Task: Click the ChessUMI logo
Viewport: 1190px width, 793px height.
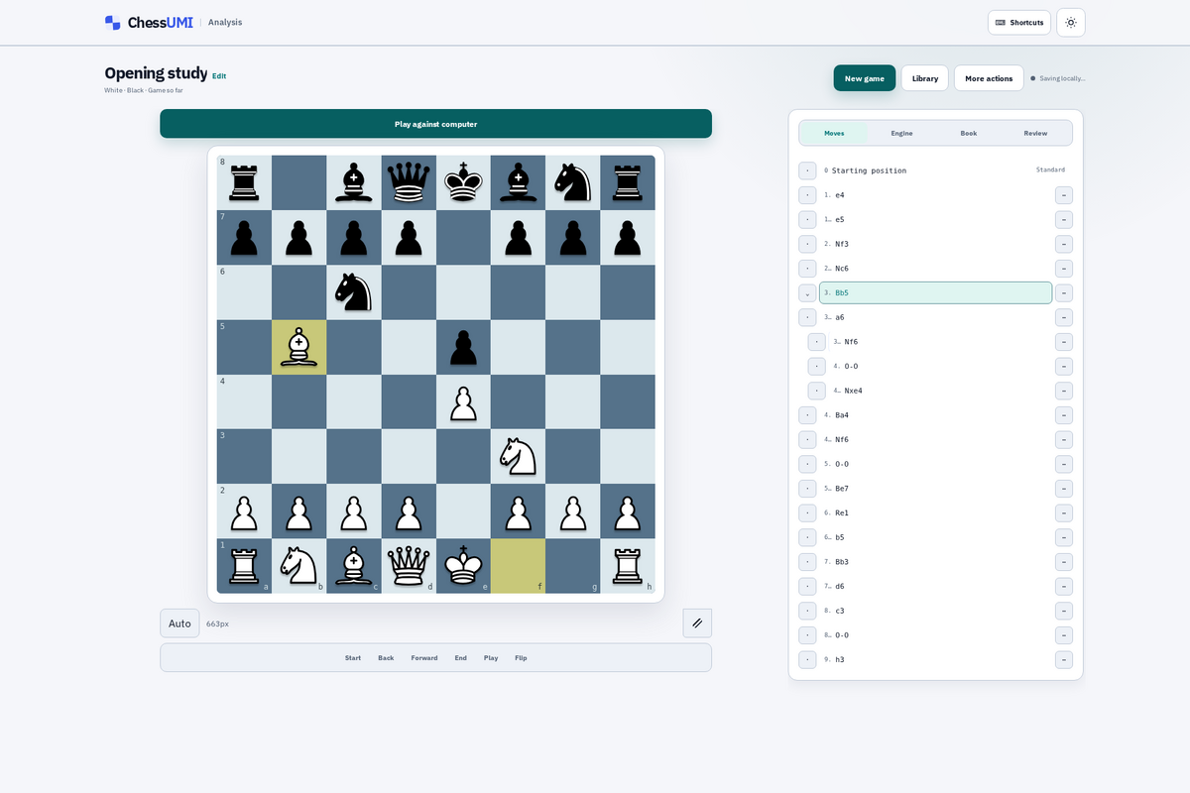Action: (149, 22)
